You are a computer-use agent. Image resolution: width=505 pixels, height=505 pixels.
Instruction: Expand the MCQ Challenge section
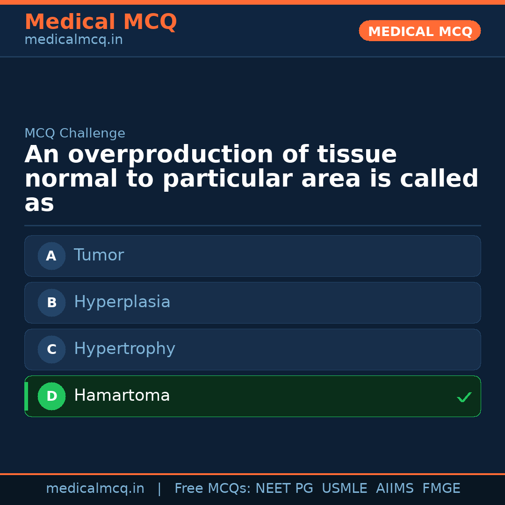(75, 133)
